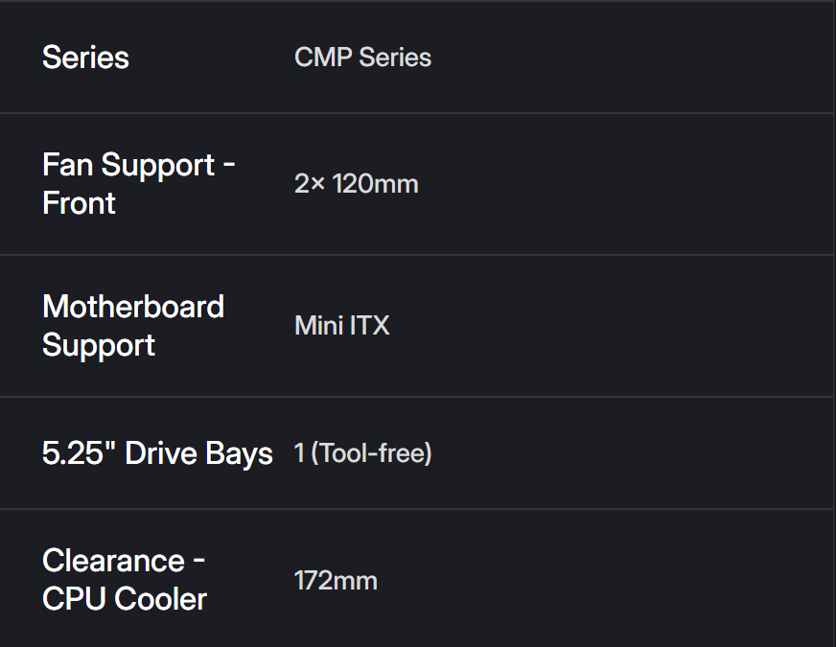Click the word CMP in series value
The height and width of the screenshot is (647, 836).
323,58
